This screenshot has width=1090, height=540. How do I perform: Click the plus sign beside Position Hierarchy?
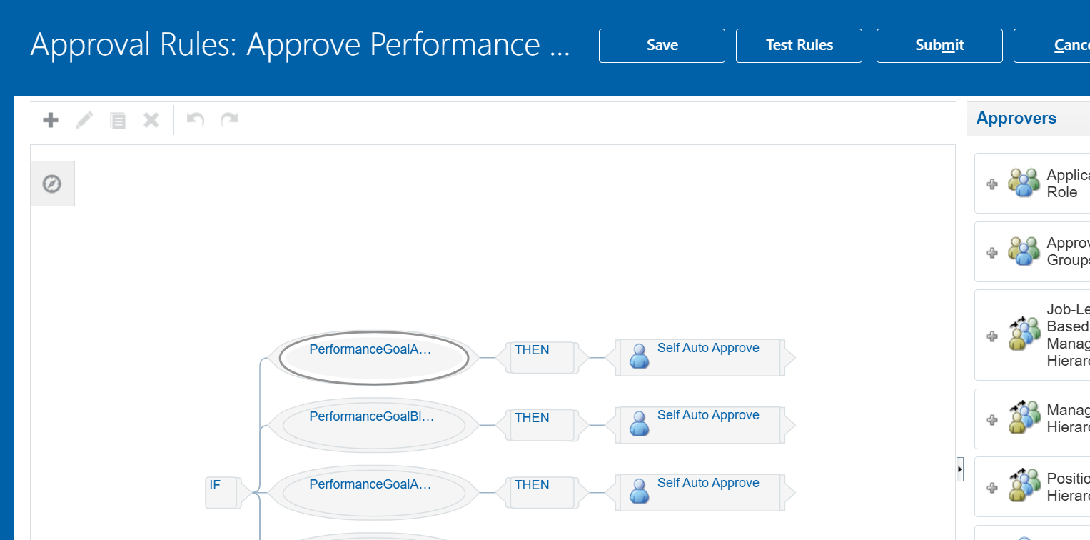pos(991,487)
